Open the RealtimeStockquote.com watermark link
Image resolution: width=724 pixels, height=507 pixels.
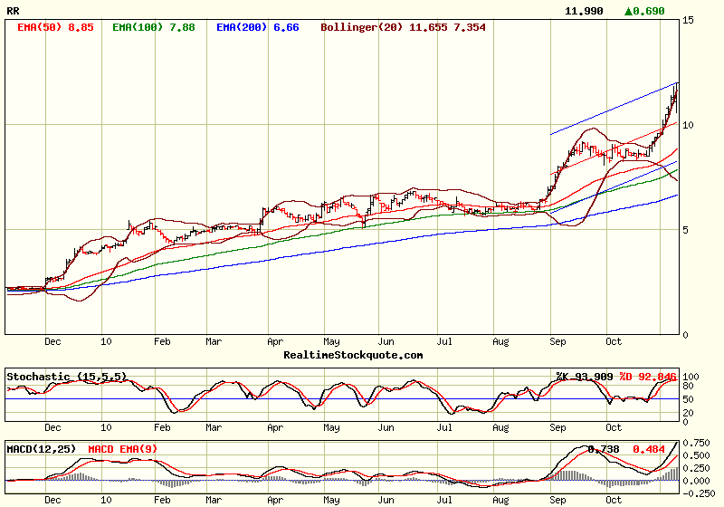pyautogui.click(x=353, y=355)
